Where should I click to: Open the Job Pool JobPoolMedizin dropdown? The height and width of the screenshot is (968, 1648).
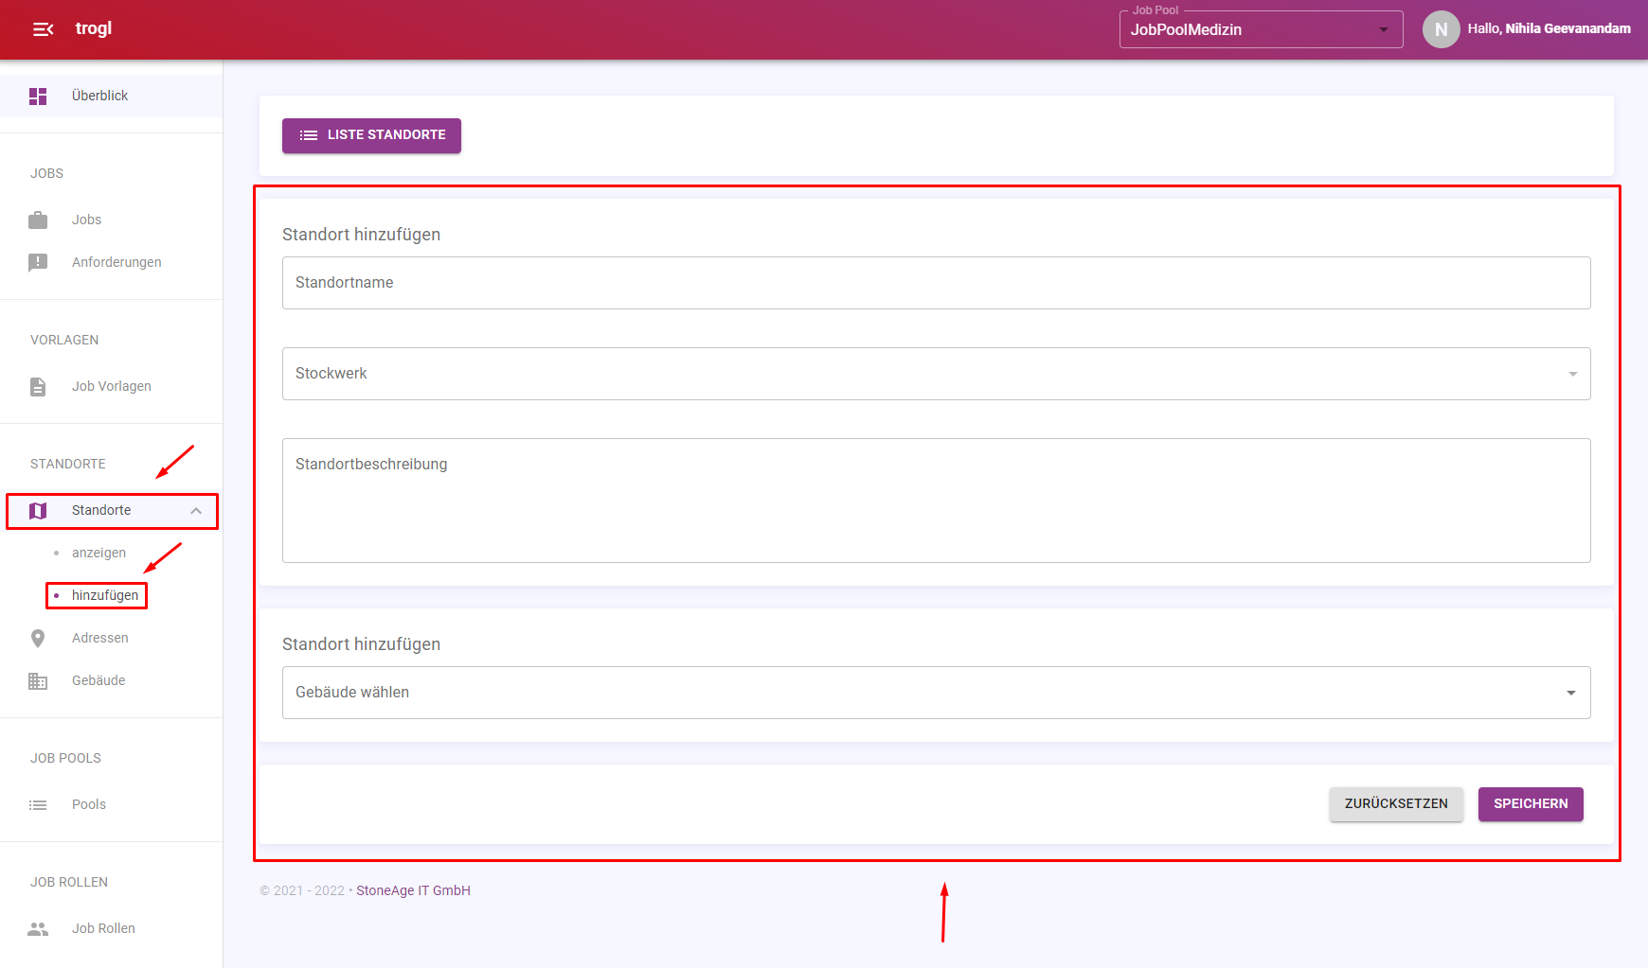point(1261,29)
